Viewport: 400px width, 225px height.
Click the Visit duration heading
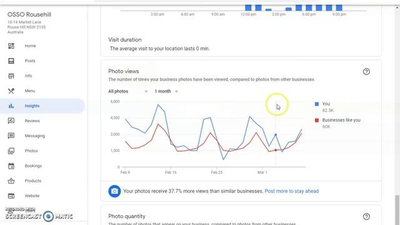[x=125, y=40]
